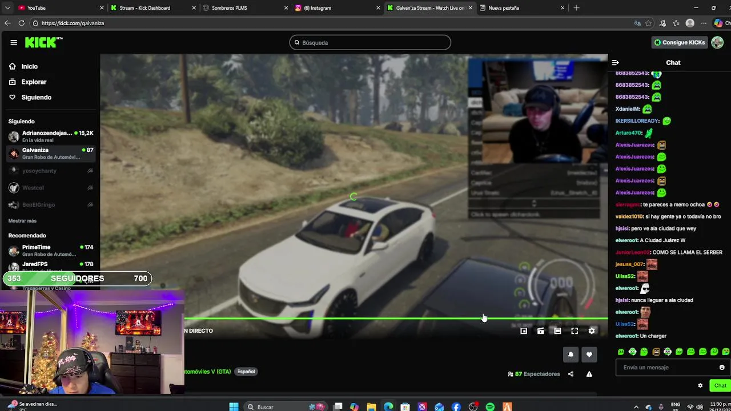The height and width of the screenshot is (411, 731).
Task: Toggle the notification bell for Galvaniza
Action: point(571,354)
